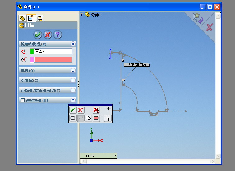
Task: Click the horizontal scrollbar left arrow
Action: tap(84, 161)
